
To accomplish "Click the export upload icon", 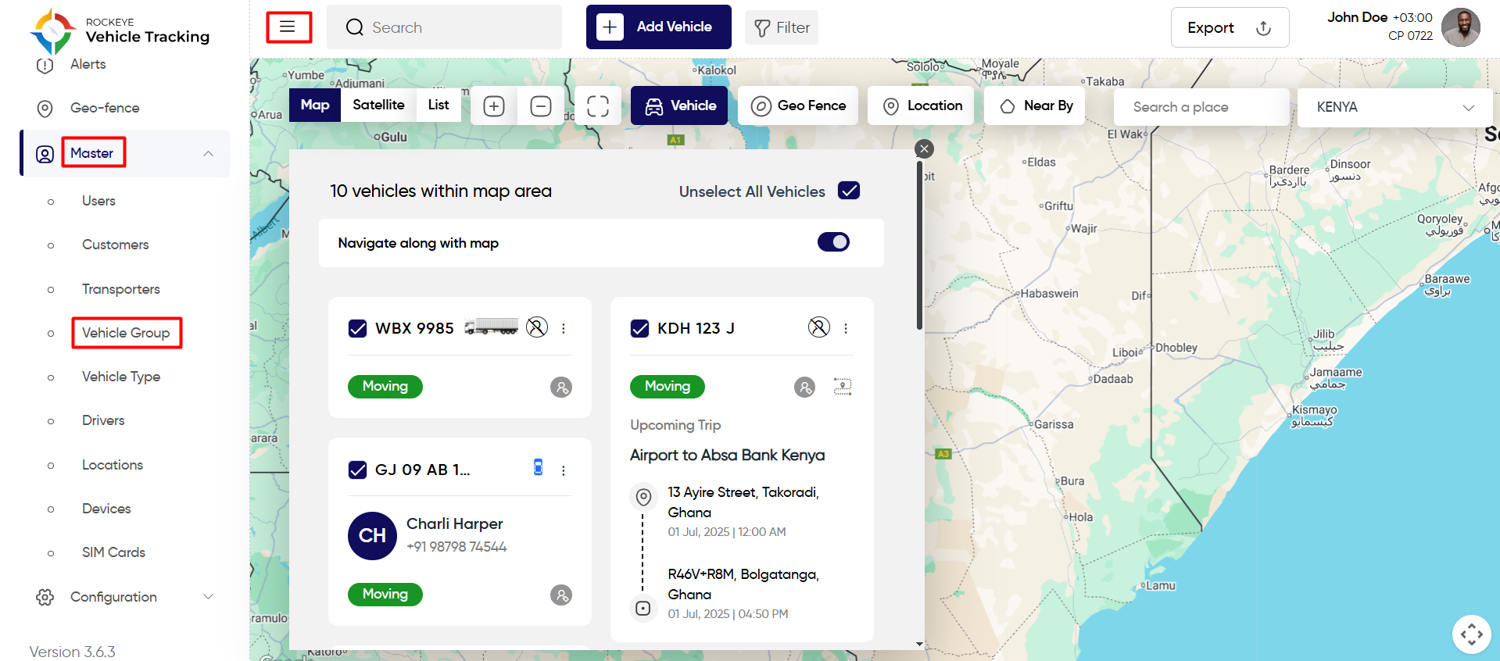I will click(1263, 28).
